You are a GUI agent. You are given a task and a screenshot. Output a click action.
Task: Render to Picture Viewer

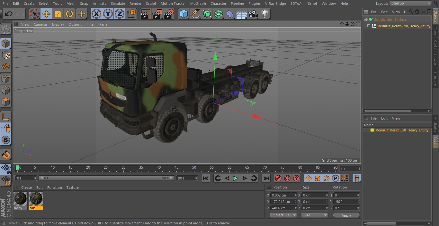point(157,14)
